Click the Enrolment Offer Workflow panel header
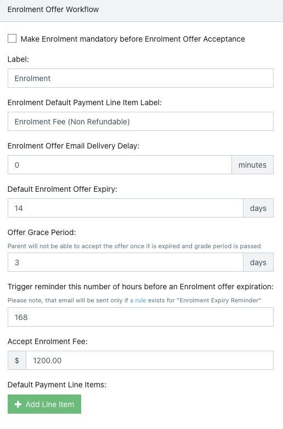283x429 pixels. (x=141, y=10)
